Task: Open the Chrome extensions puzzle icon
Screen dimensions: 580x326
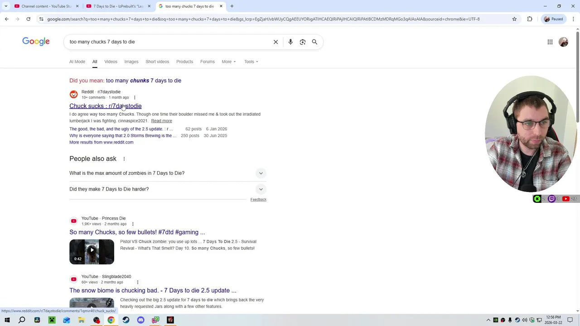Action: click(x=530, y=19)
